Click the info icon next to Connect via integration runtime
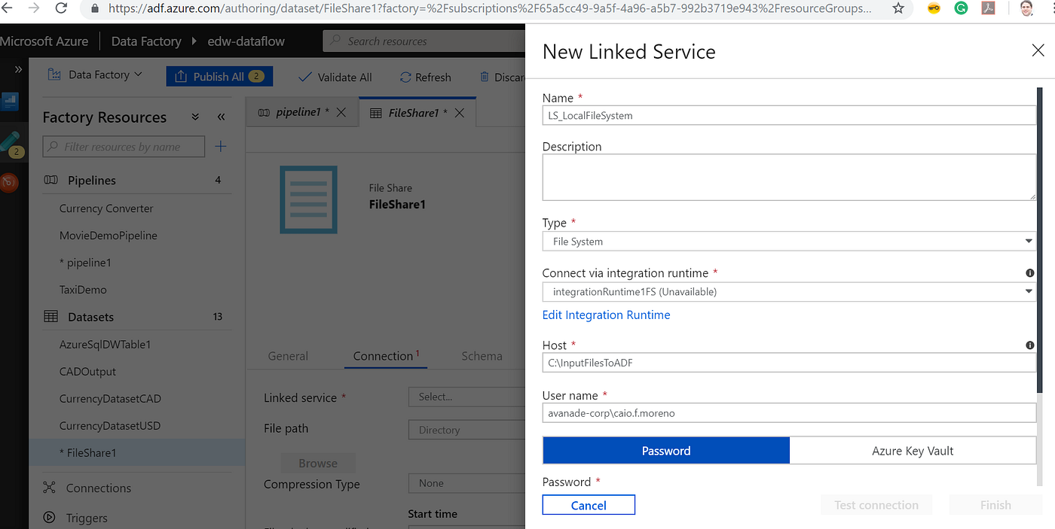The width and height of the screenshot is (1055, 529). click(x=1030, y=272)
